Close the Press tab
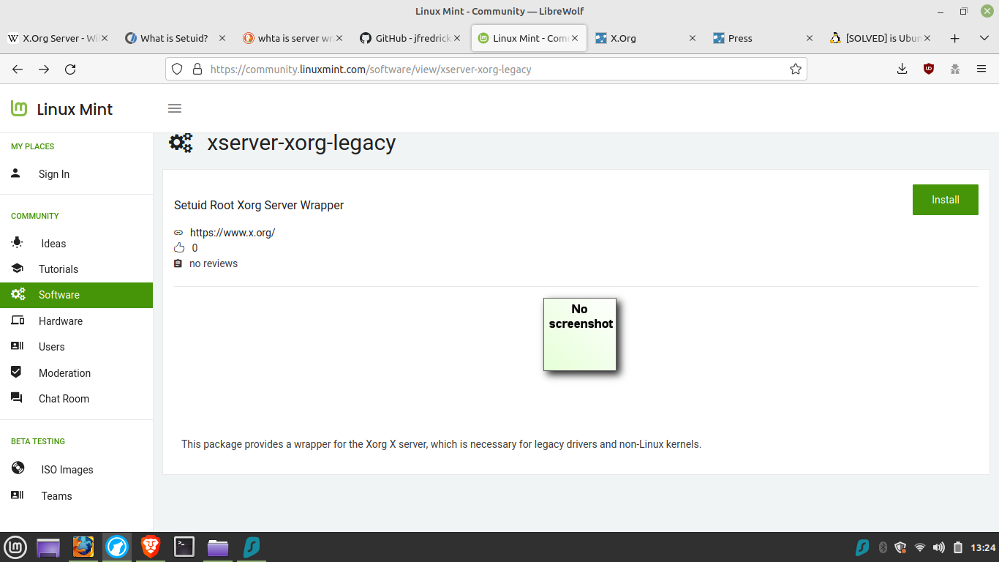The image size is (999, 562). click(810, 38)
